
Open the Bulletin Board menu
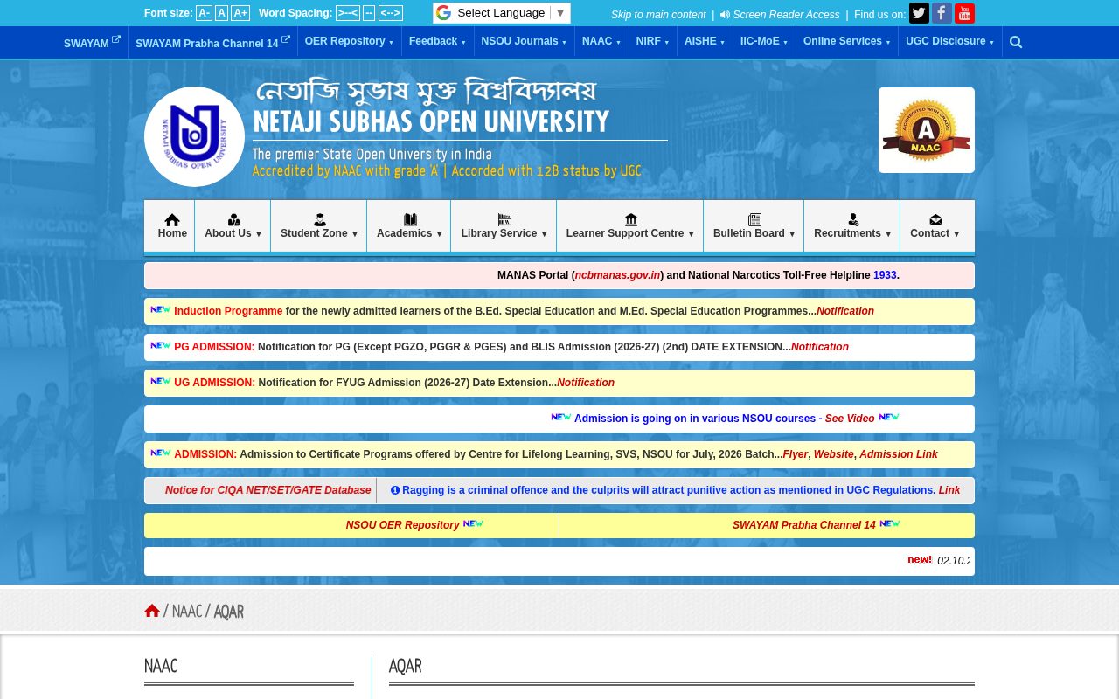click(x=754, y=226)
